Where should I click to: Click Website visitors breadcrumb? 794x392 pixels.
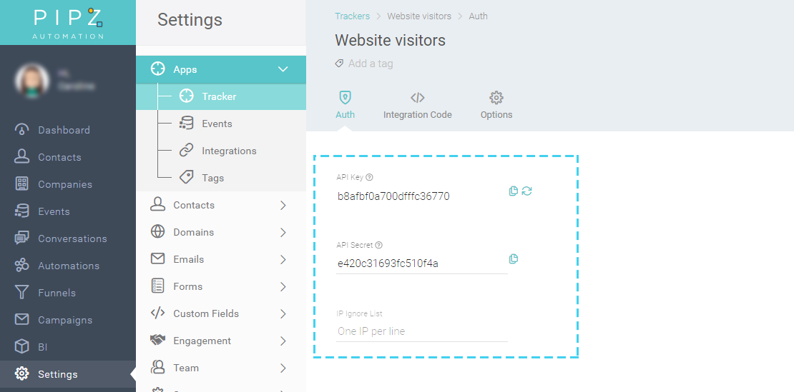click(419, 16)
